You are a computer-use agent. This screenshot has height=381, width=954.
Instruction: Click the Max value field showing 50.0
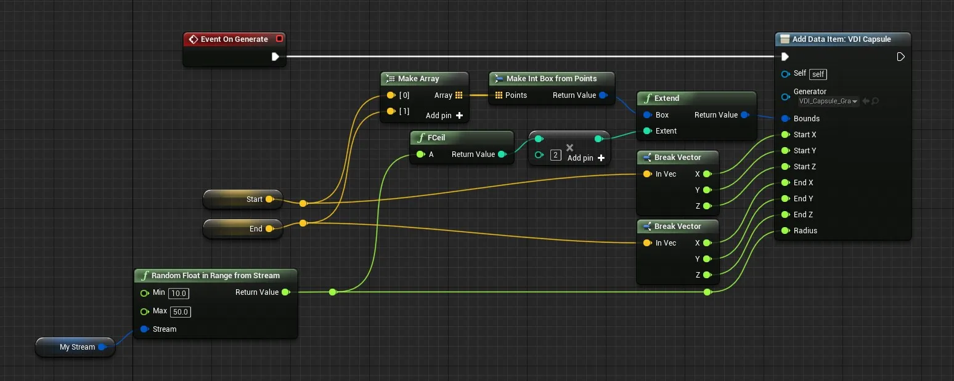(x=180, y=312)
